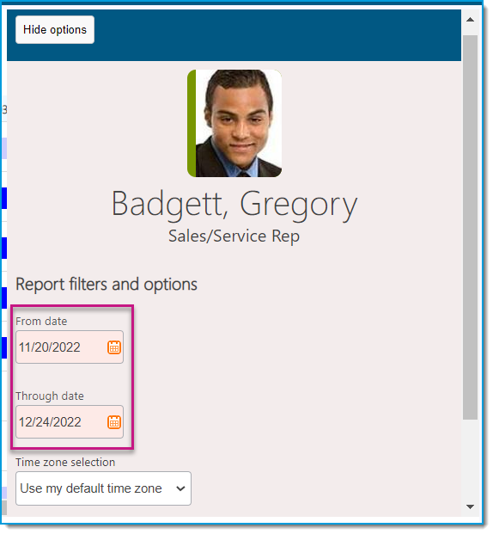Click the 'From date' label
Viewport: 493px width, 534px height.
coord(41,321)
